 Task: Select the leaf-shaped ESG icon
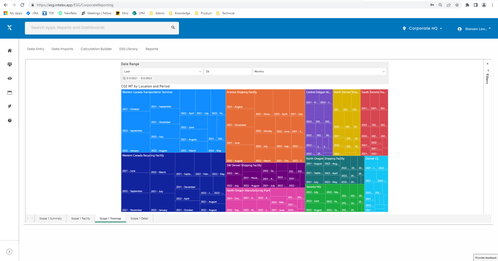(10, 106)
